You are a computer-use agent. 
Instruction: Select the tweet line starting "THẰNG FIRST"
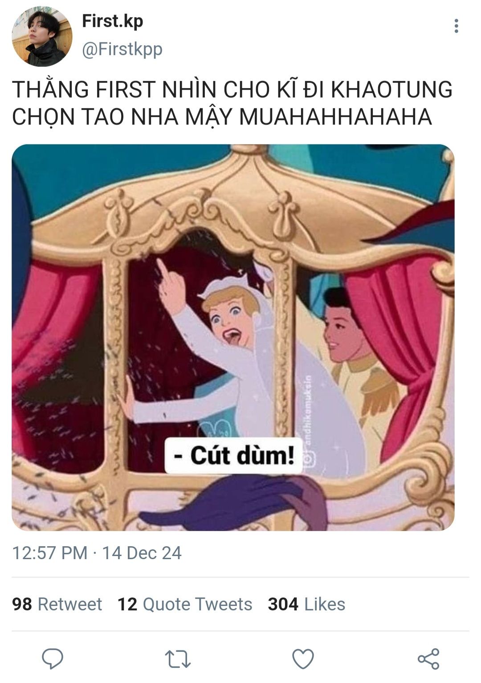pos(232,89)
